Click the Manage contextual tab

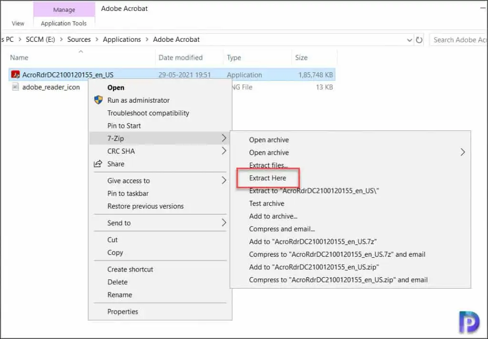64,10
